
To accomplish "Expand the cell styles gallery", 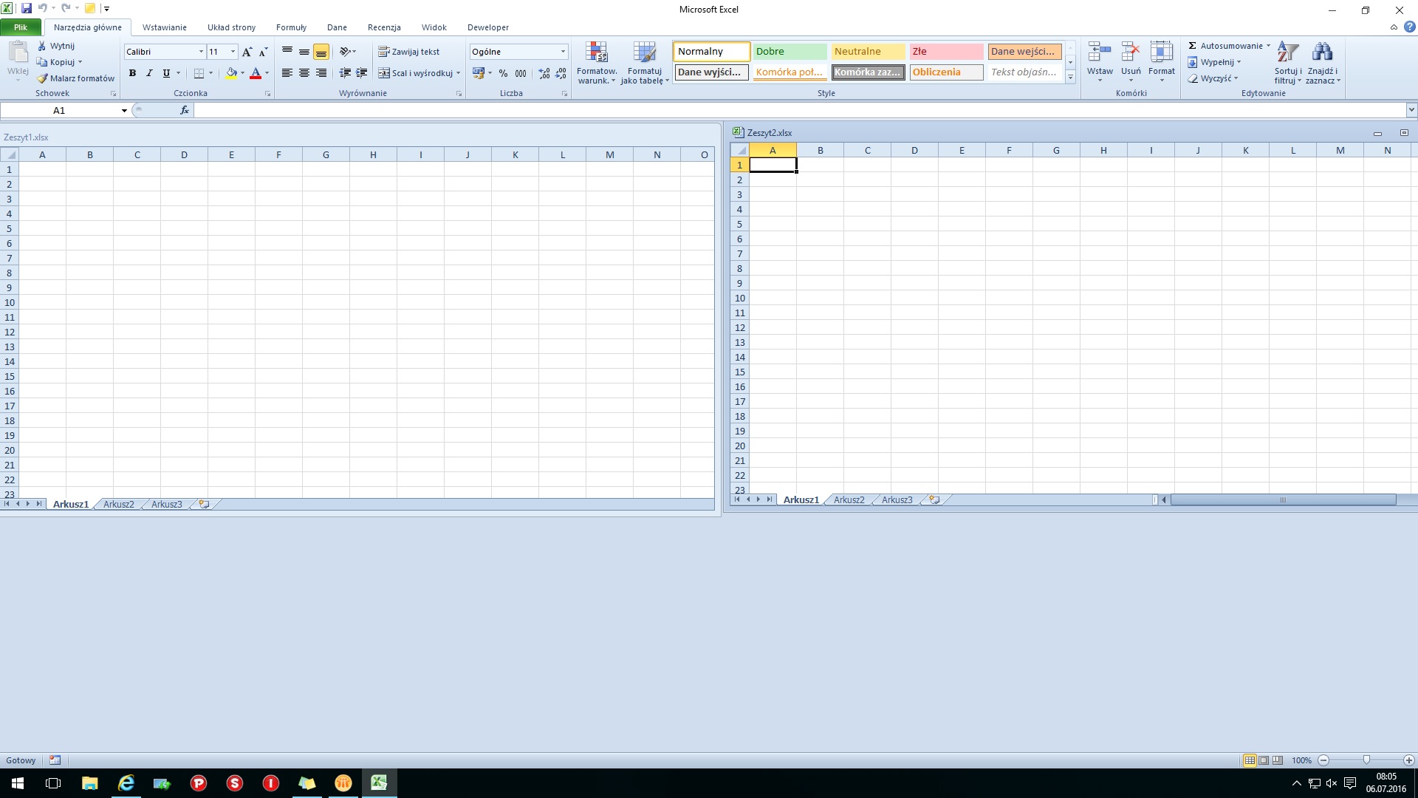I will [x=1070, y=77].
